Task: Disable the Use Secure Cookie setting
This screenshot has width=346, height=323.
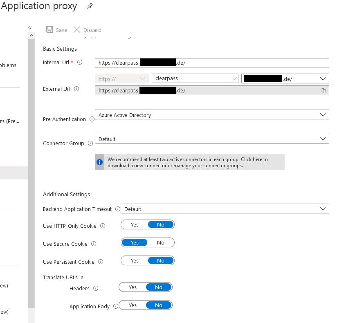Action: click(160, 242)
